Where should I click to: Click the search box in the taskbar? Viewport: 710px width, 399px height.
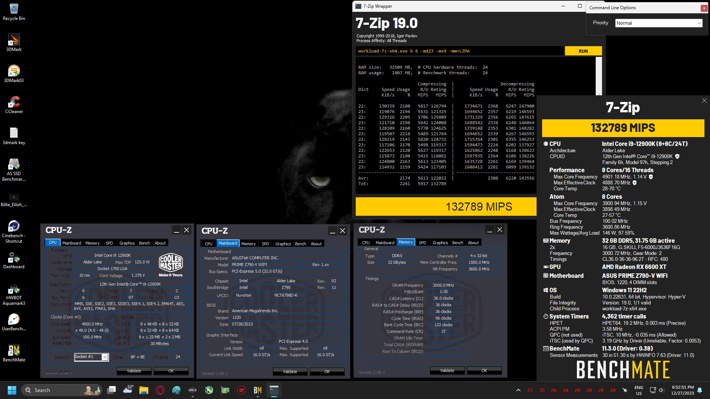62,390
